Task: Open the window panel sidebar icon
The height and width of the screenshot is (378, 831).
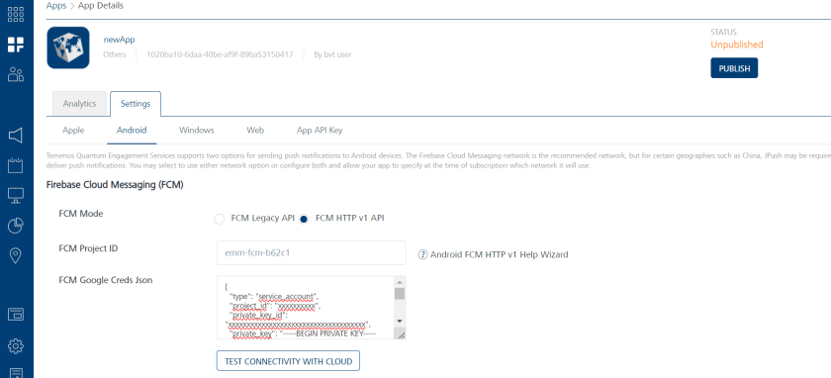Action: pyautogui.click(x=16, y=315)
